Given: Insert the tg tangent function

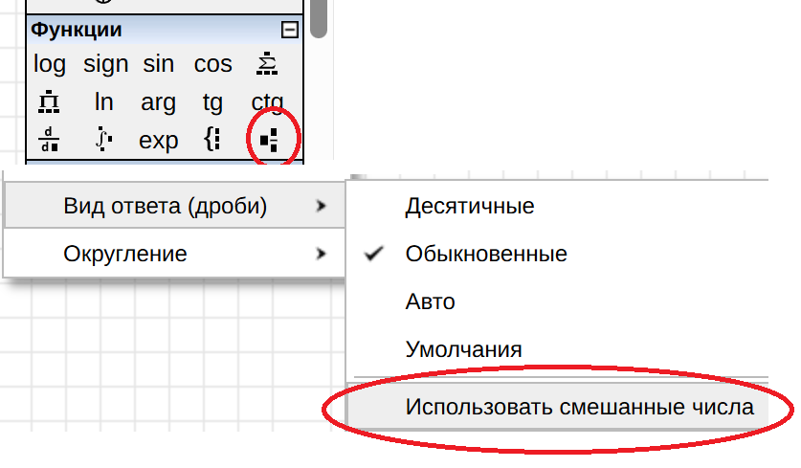Looking at the screenshot, I should pos(212,102).
